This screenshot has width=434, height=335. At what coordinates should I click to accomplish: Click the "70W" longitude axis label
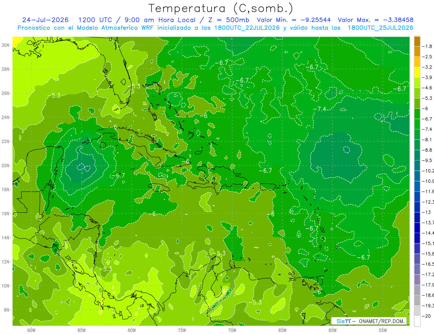[232, 330]
